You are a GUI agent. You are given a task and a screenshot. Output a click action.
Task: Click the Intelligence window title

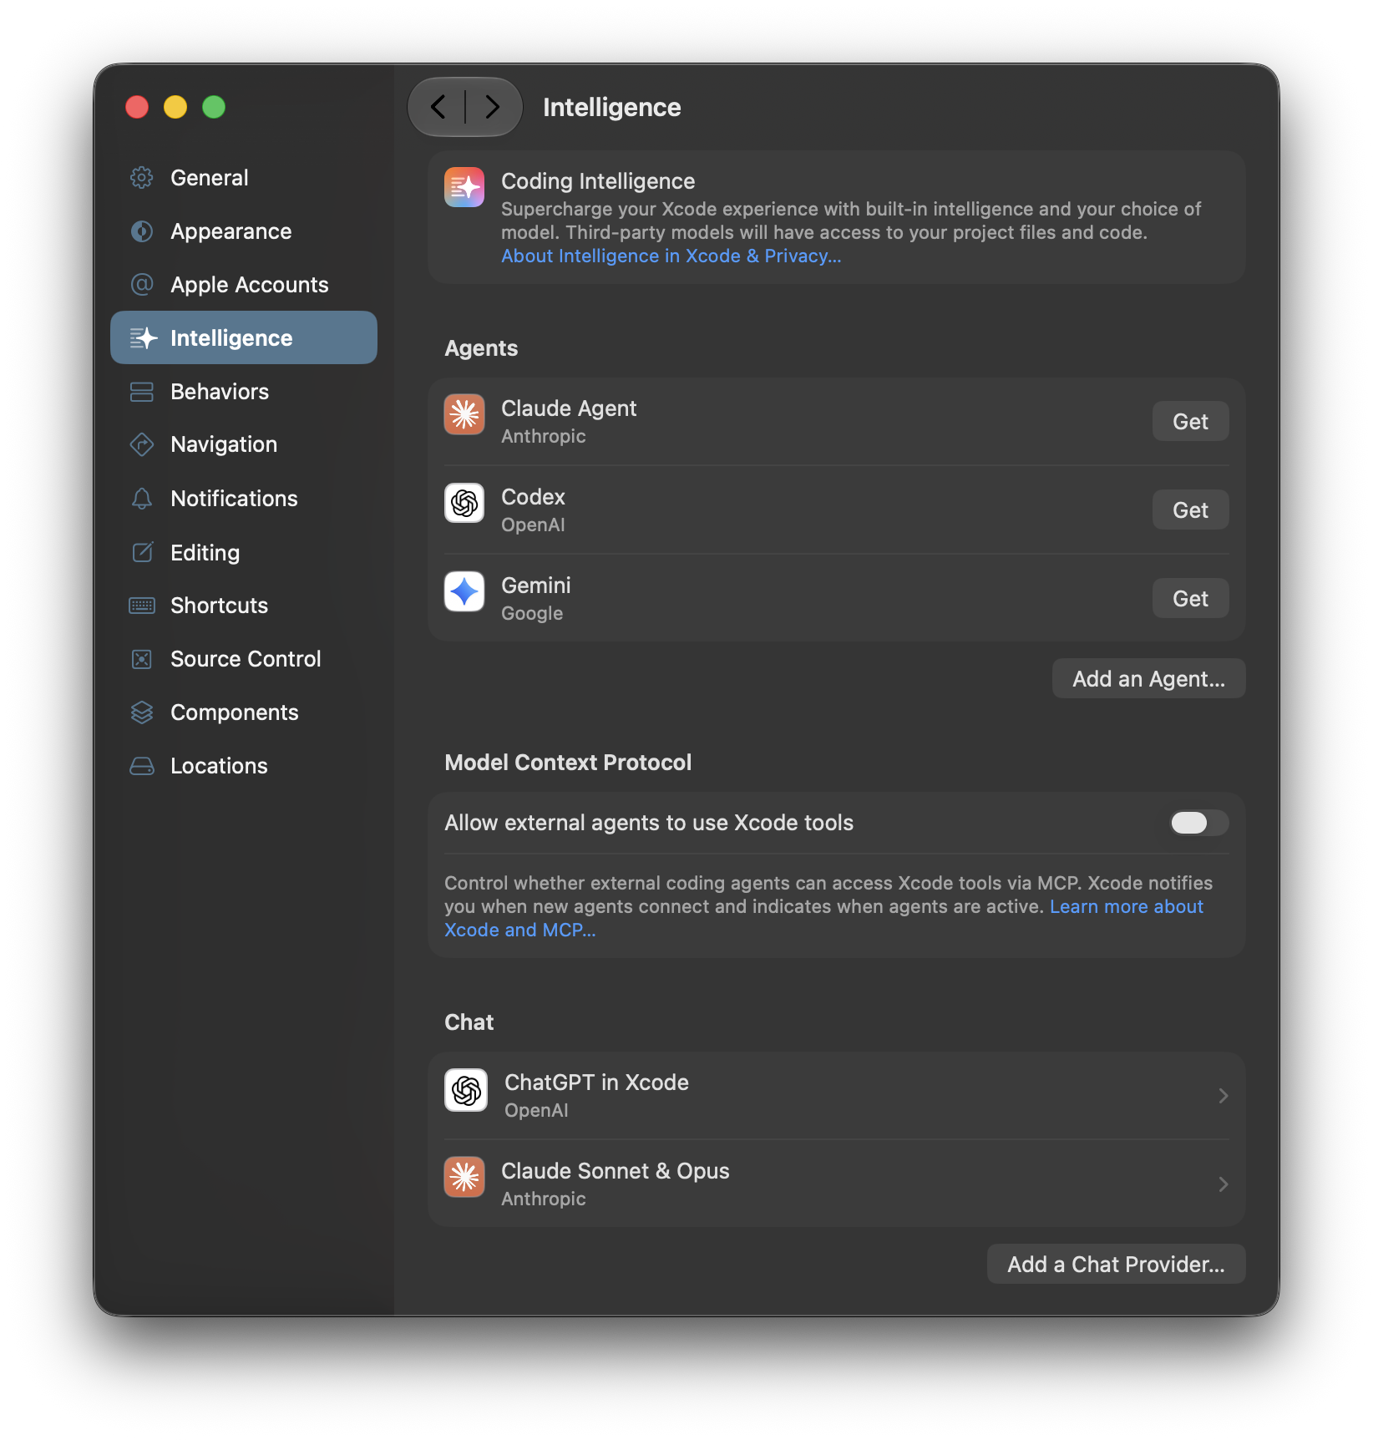point(612,107)
